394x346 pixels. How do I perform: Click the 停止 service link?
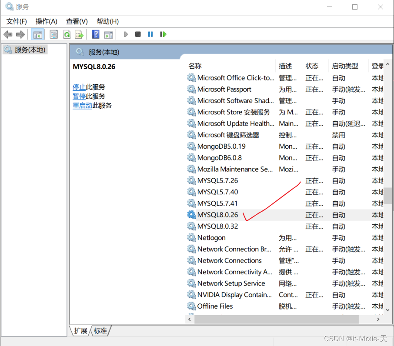[x=79, y=87]
